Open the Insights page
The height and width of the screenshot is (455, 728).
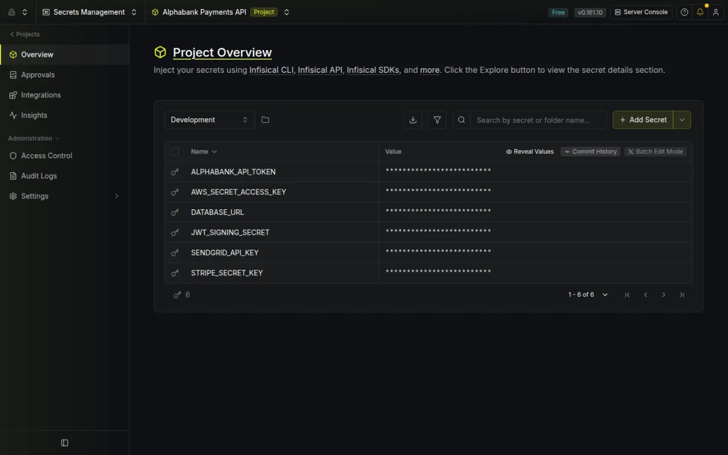[x=64, y=115]
